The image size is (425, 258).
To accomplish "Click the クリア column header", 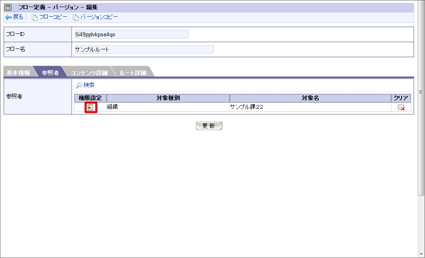I will 401,98.
